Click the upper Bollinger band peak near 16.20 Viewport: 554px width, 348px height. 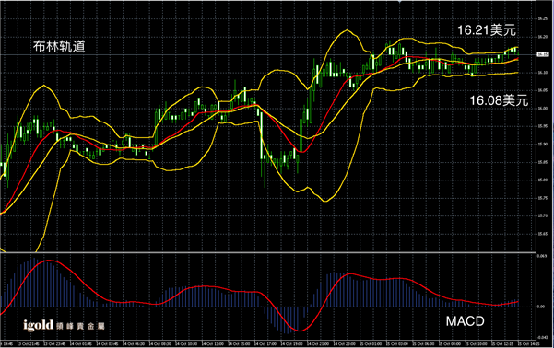coord(346,30)
